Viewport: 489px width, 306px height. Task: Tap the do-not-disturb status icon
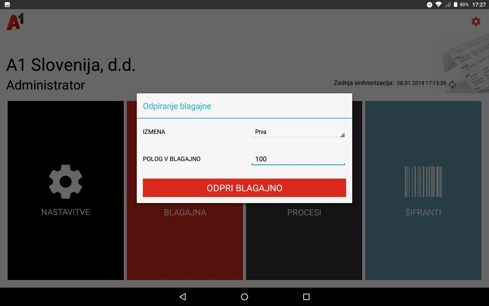429,5
